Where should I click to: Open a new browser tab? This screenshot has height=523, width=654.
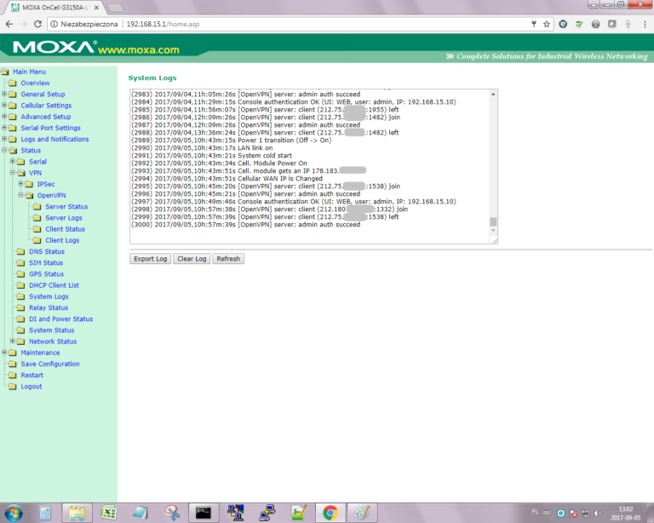click(115, 8)
